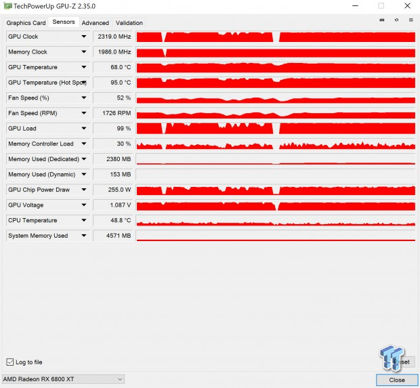Open the GPU Voltage dropdown
Screen dimensions: 420x388
[x=84, y=205]
